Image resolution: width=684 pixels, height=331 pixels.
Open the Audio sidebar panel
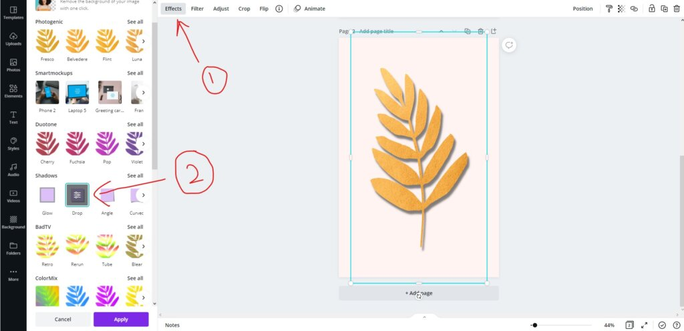tap(13, 170)
